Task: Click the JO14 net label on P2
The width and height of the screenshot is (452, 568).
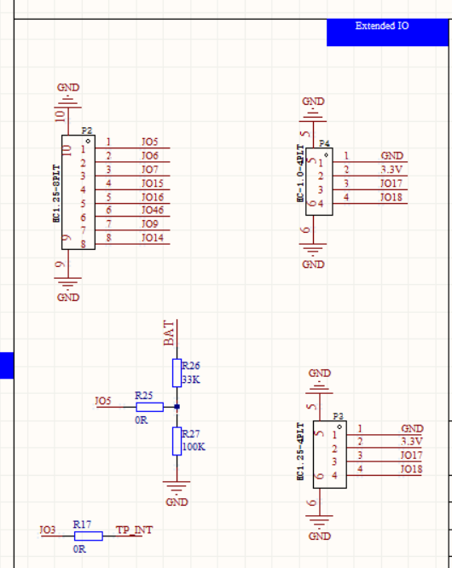Action: pyautogui.click(x=153, y=238)
